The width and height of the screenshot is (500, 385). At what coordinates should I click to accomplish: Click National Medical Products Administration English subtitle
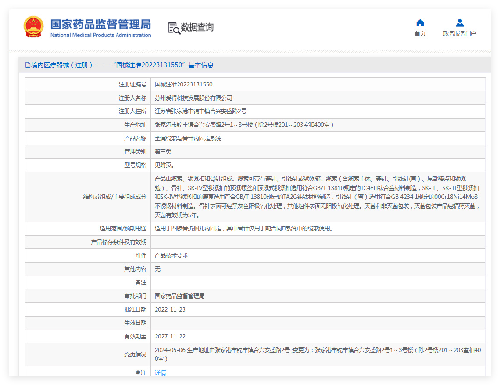pyautogui.click(x=101, y=35)
